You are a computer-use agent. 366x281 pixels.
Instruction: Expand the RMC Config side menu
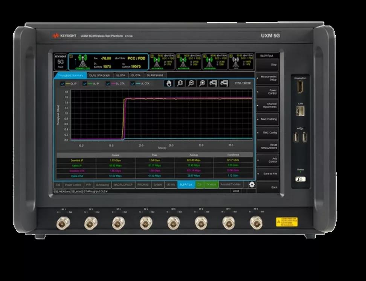point(267,133)
